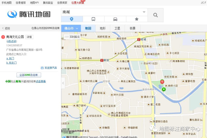207x138 pixels.
Task: Click 全部2295条结果 button
Action: [29, 75]
